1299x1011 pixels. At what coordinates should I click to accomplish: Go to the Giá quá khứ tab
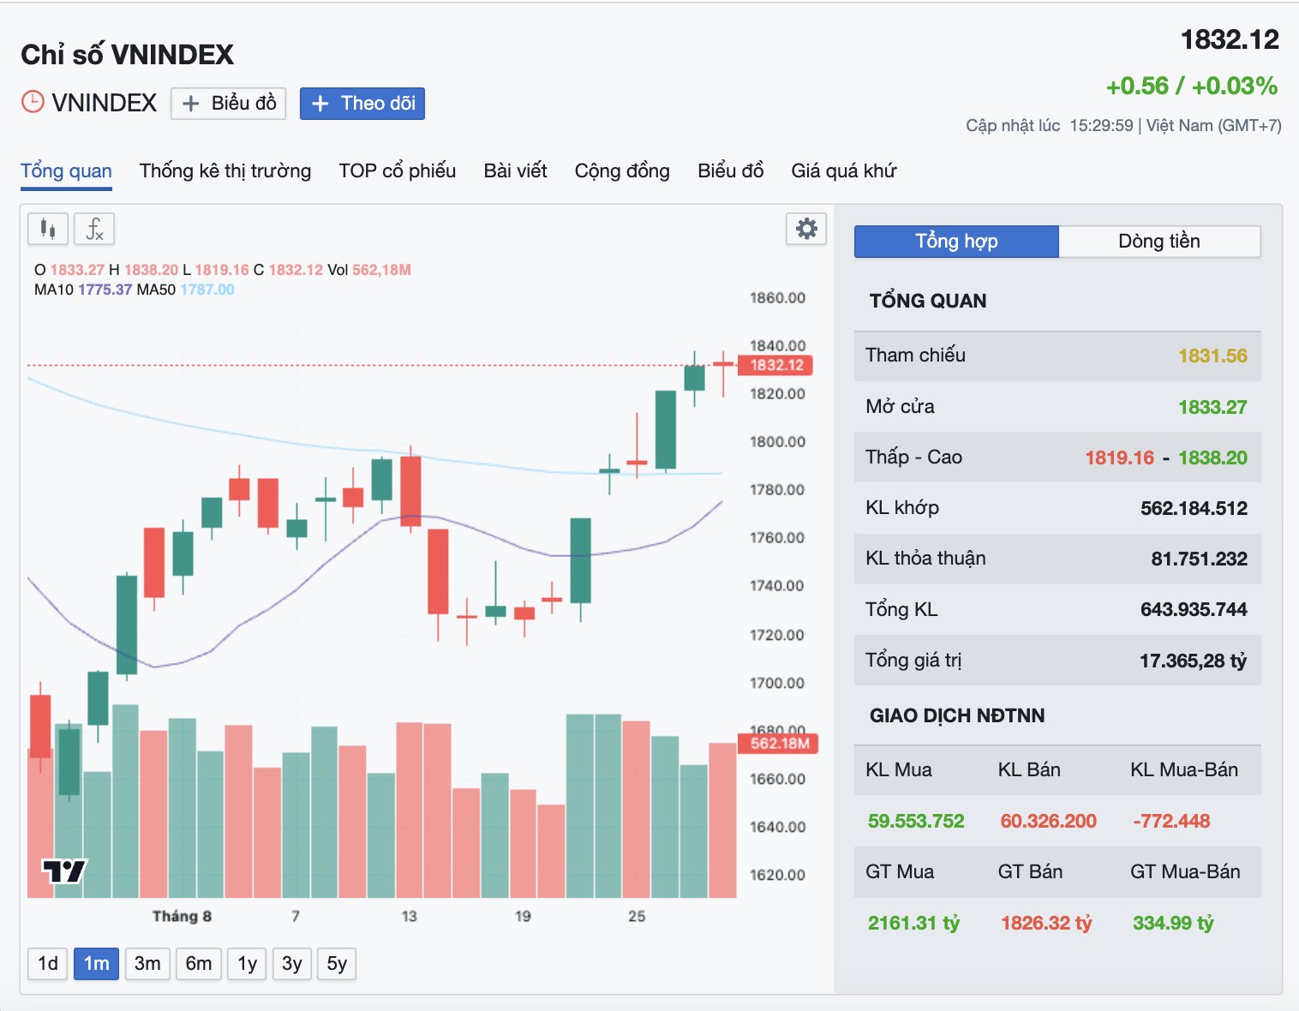pos(844,170)
